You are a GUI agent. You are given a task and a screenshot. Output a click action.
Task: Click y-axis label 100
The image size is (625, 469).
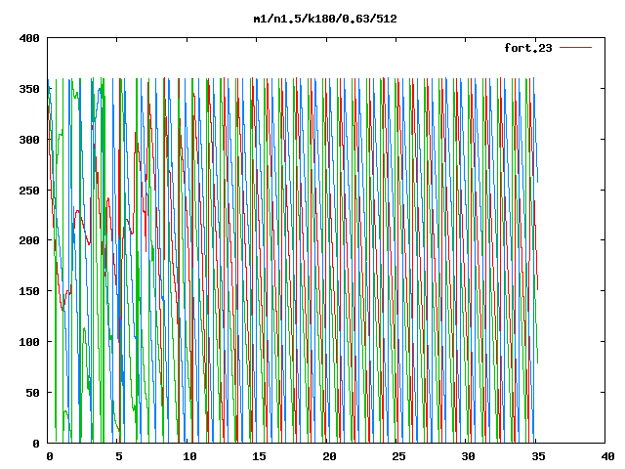tap(29, 342)
